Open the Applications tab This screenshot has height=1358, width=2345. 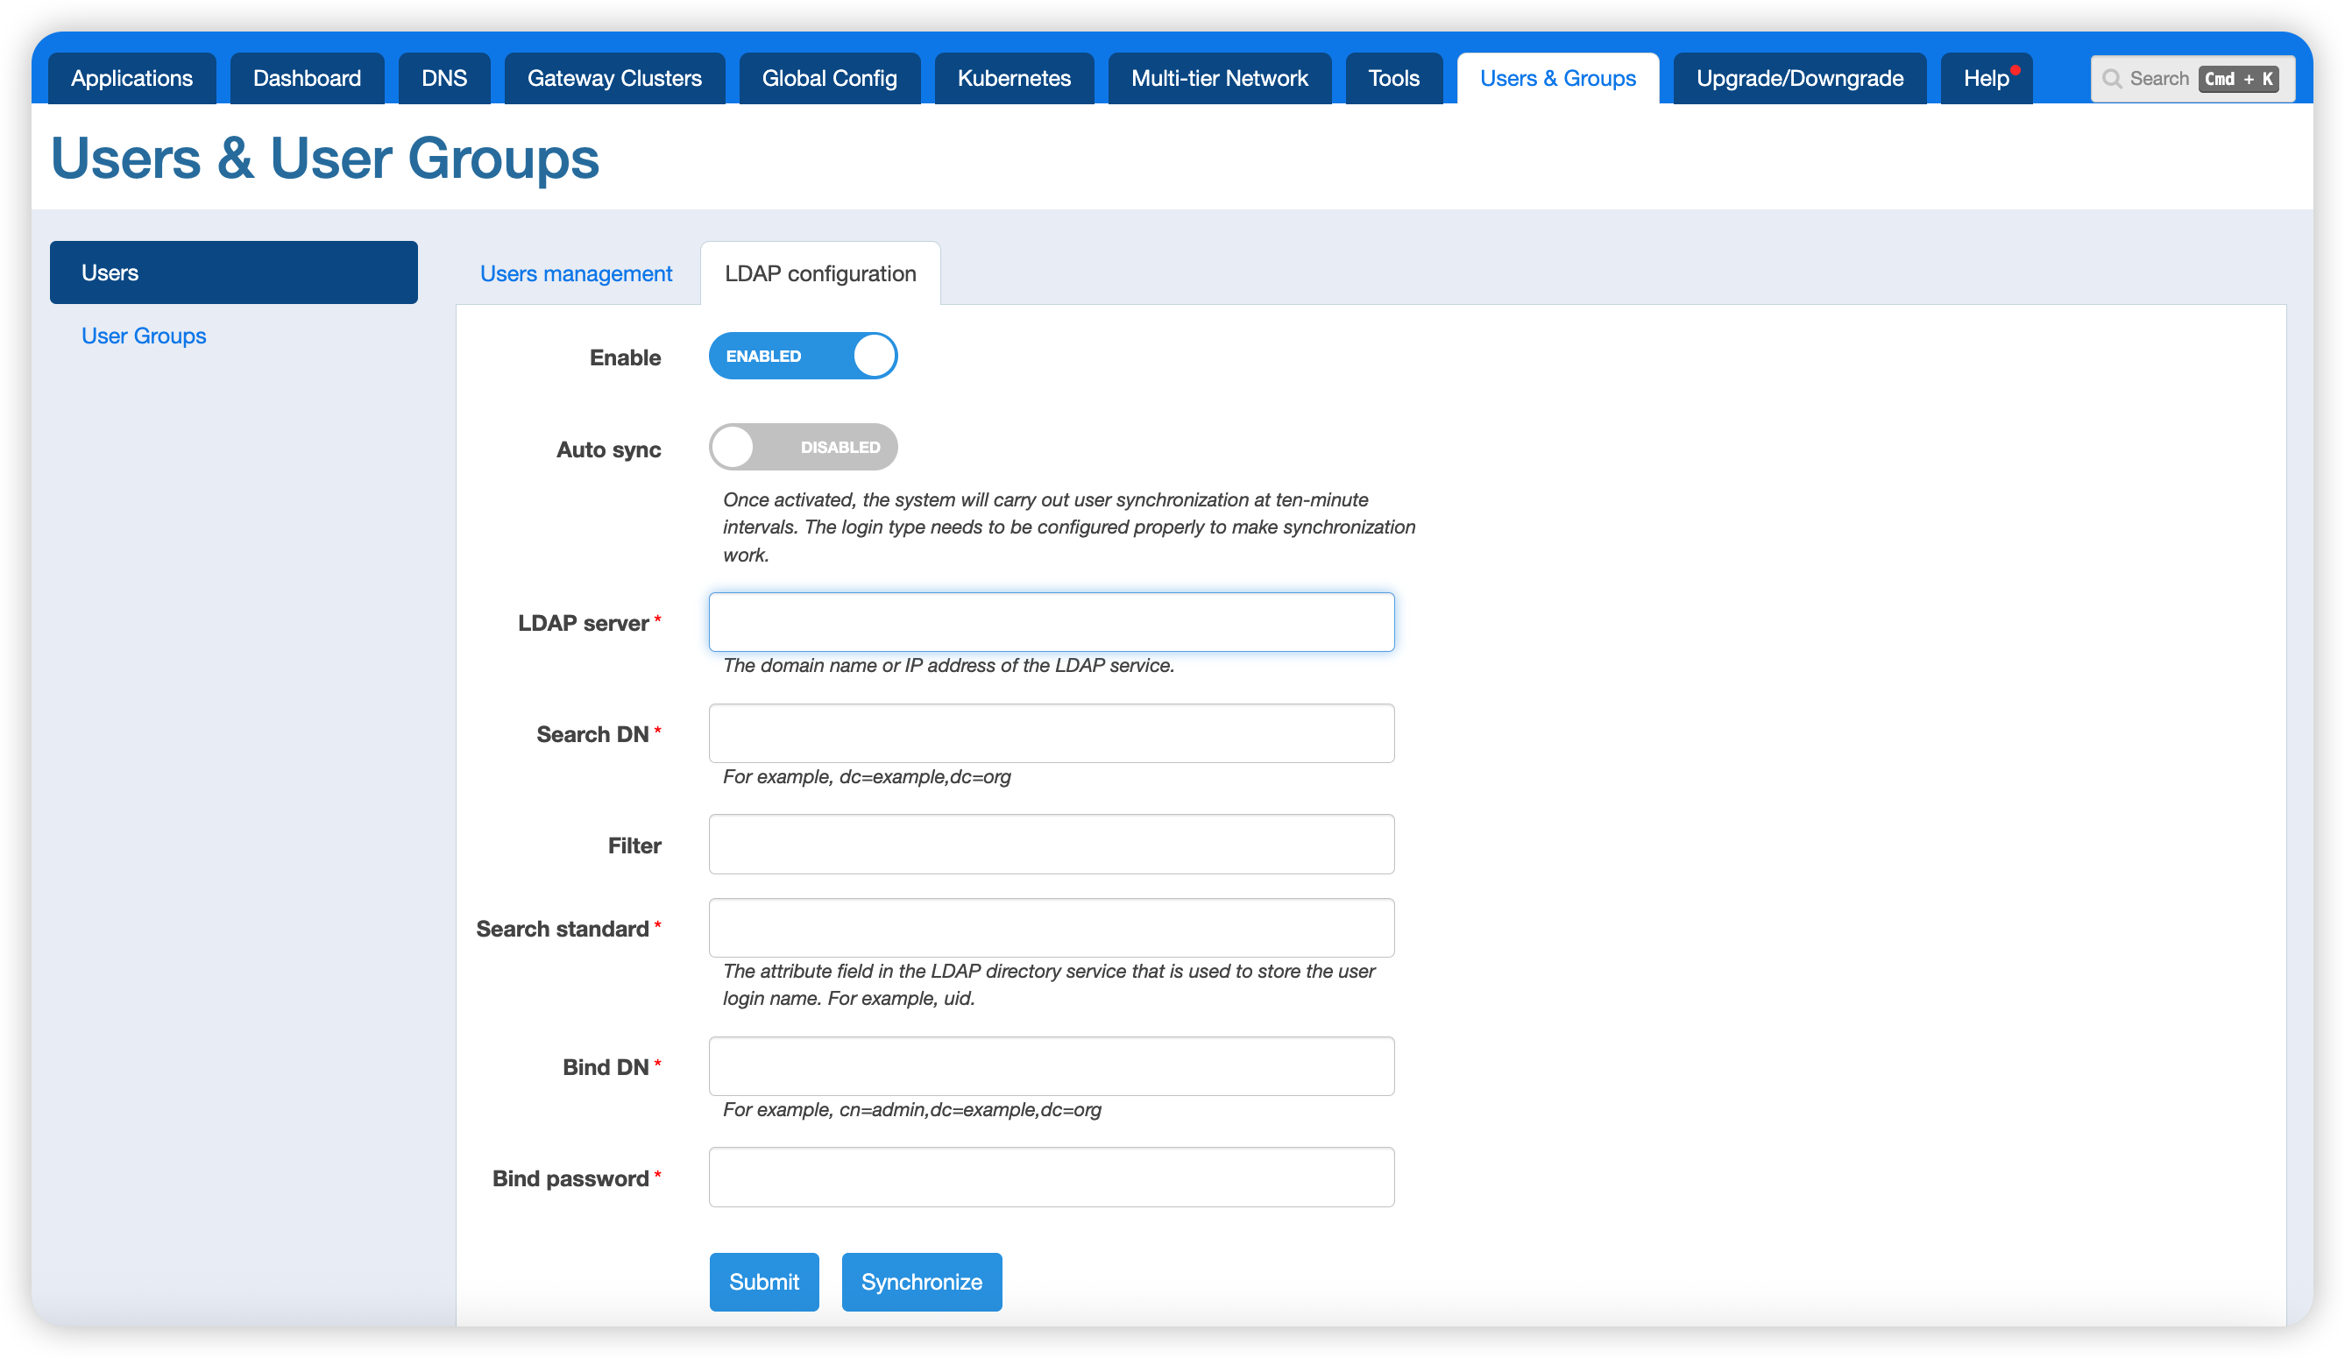pos(132,79)
